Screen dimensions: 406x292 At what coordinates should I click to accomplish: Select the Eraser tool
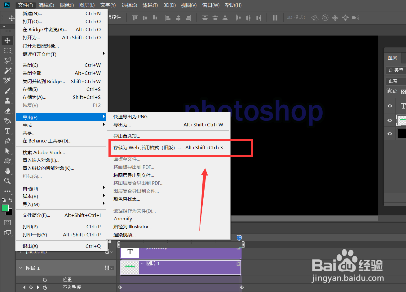[7, 111]
